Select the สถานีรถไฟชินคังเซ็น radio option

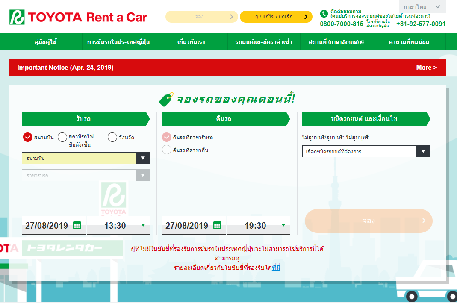[x=62, y=137]
